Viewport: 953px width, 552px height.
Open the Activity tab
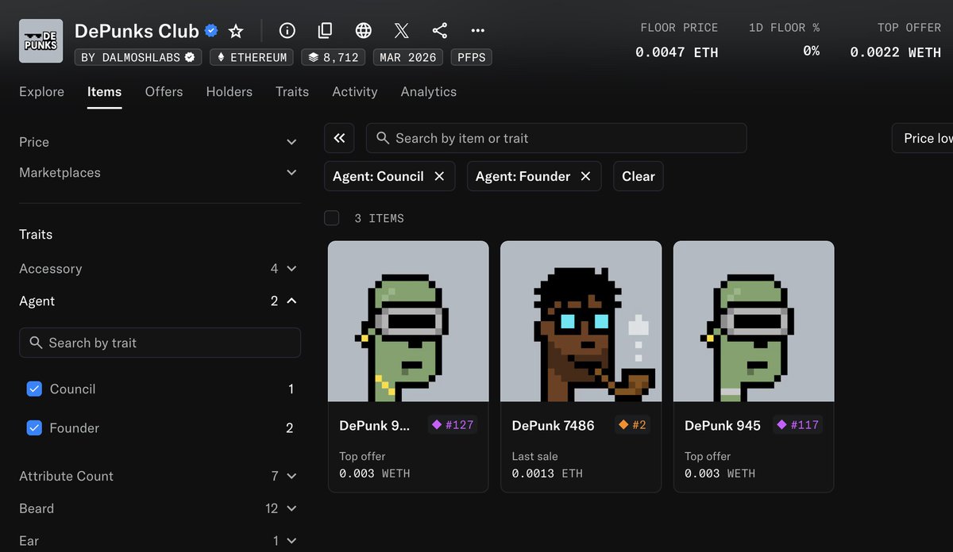[354, 92]
